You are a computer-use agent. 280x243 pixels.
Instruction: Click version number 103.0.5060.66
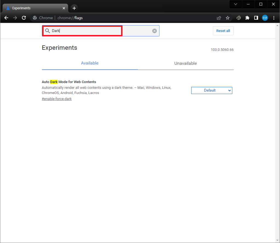pyautogui.click(x=222, y=50)
